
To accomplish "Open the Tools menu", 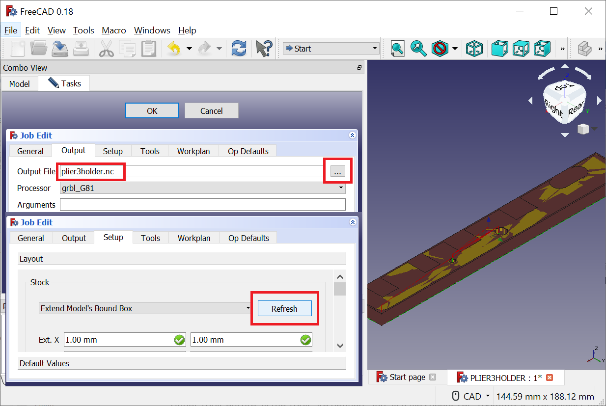I will point(83,30).
